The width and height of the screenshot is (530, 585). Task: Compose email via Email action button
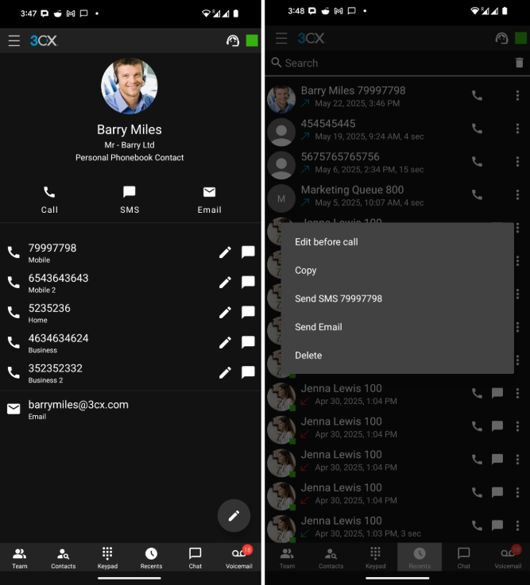209,200
